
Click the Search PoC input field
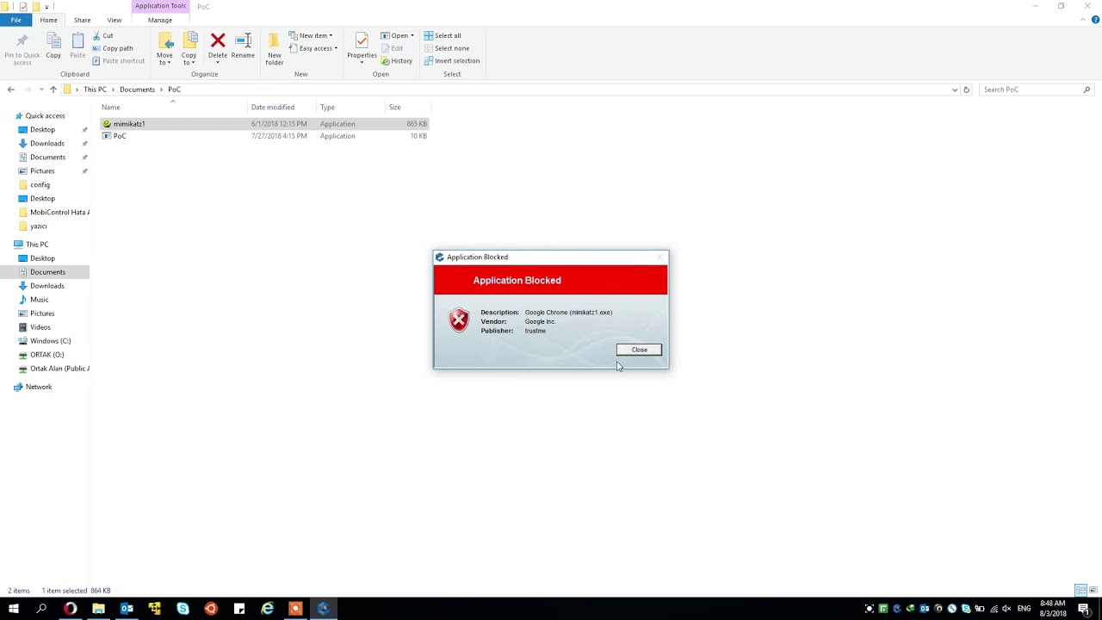point(1037,90)
